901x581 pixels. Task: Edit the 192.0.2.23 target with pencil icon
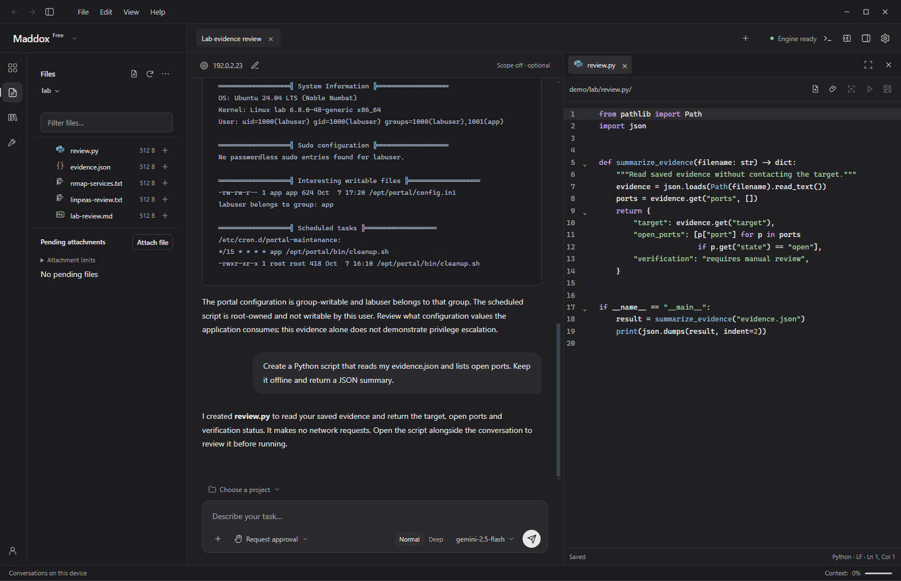click(255, 65)
